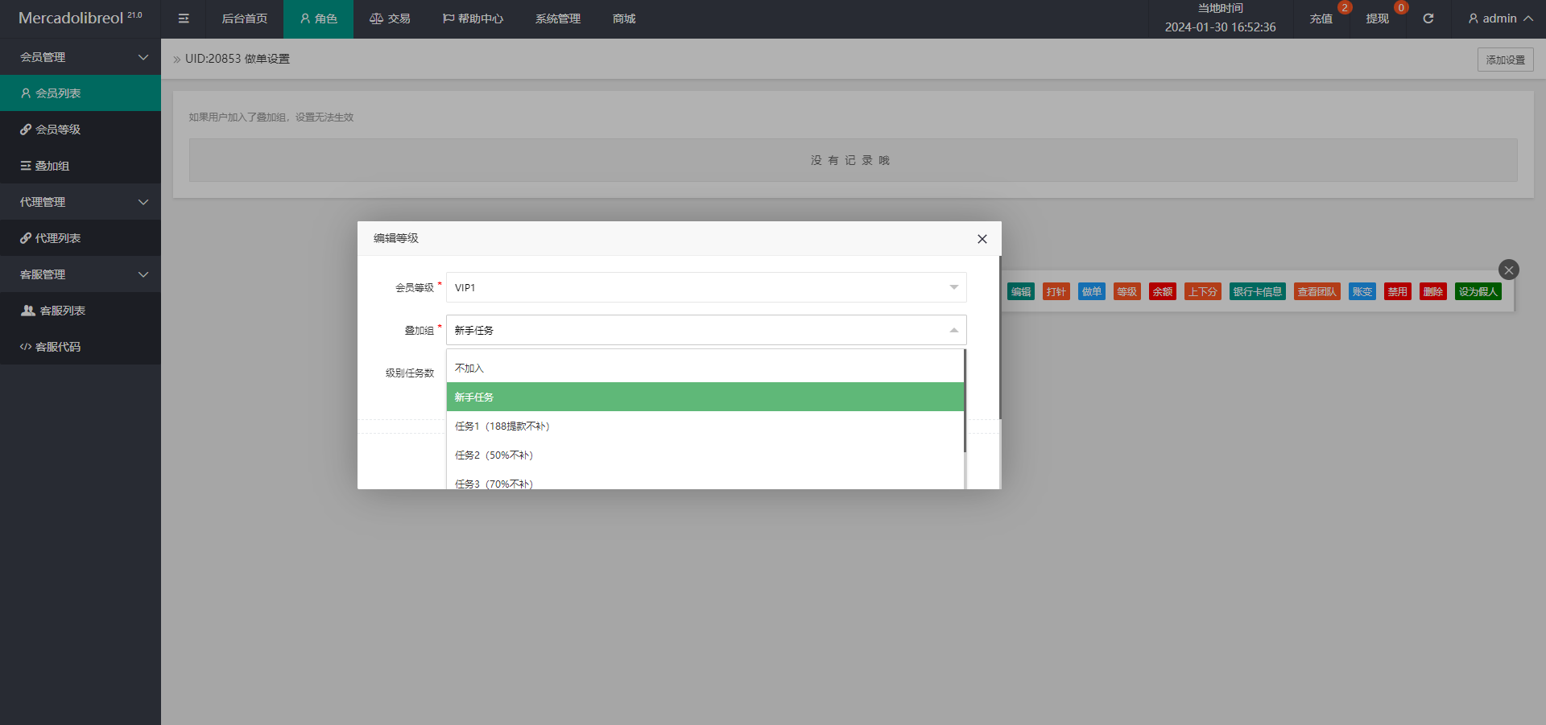Toggle the sidebar collapse icon in top bar

pos(184,19)
